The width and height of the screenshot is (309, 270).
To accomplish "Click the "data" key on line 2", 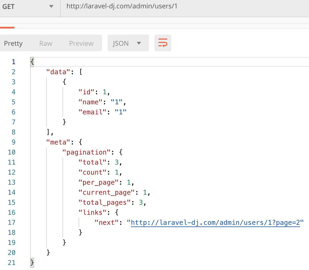I will (x=58, y=72).
